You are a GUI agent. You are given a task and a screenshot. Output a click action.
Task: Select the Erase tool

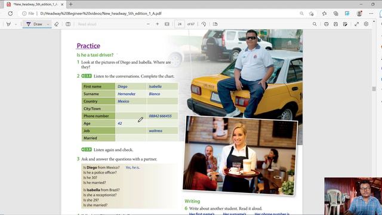[x=57, y=24]
